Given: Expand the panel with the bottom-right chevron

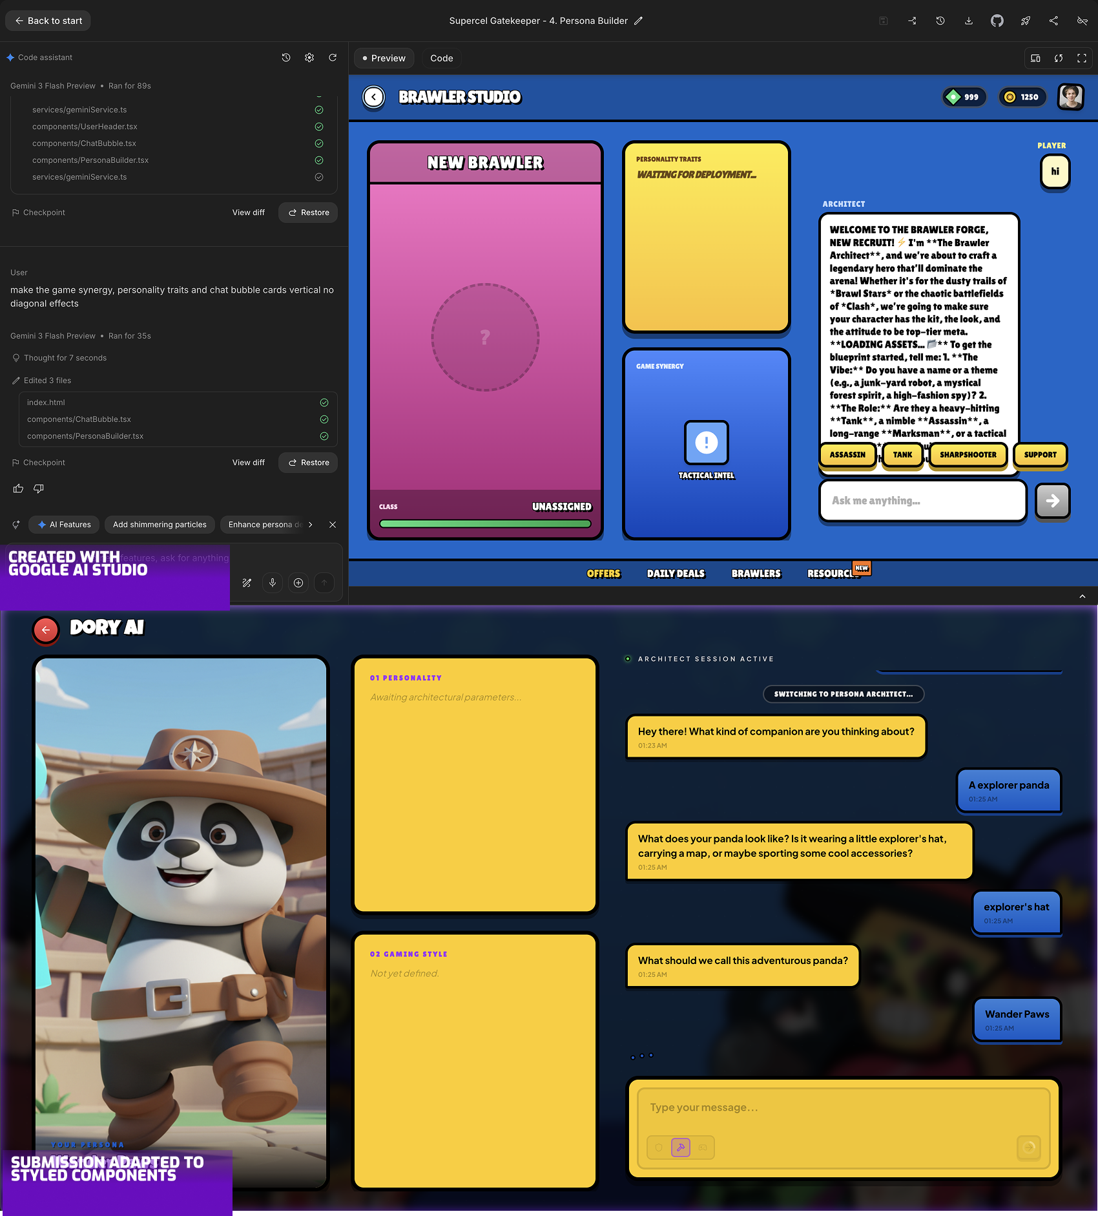Looking at the screenshot, I should 1082,596.
